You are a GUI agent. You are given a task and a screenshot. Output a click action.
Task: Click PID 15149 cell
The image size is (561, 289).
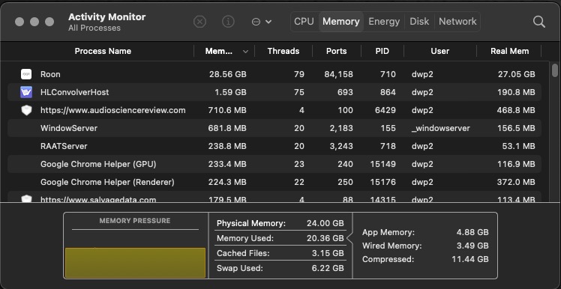point(382,164)
